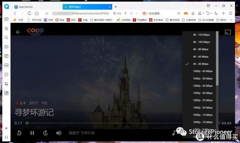Click the playback progress bar position knob
The image size is (240, 143).
click(x=27, y=123)
